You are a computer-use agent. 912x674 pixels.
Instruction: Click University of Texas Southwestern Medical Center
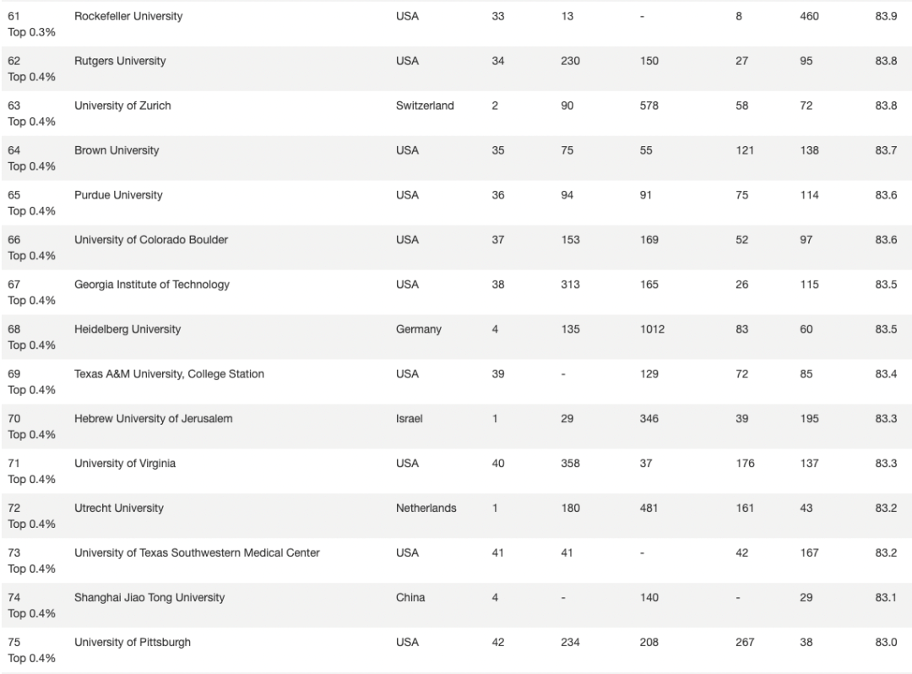click(x=197, y=553)
